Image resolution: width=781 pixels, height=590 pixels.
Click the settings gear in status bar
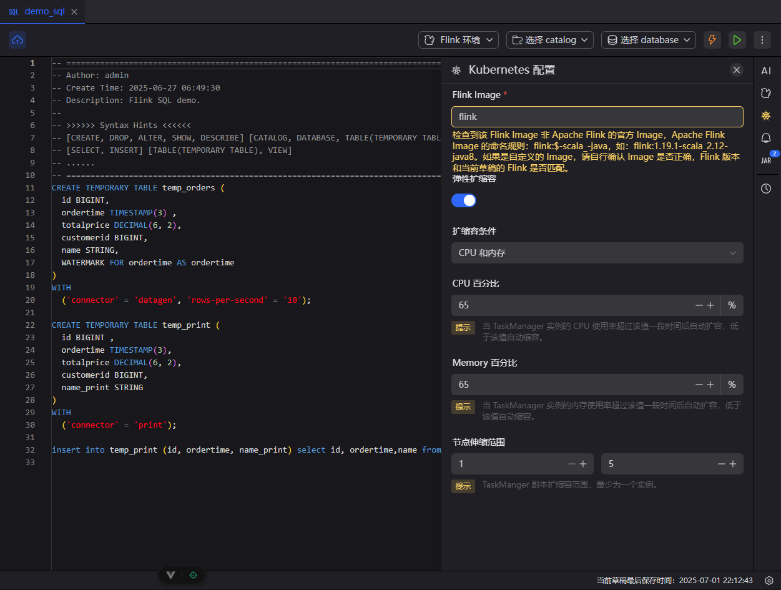(769, 580)
